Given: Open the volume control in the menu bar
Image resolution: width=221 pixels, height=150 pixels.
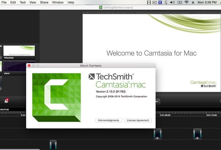Looking at the screenshot, I should pos(172,2).
